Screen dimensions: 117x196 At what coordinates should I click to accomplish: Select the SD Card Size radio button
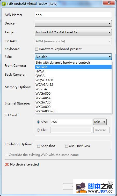click(38, 122)
